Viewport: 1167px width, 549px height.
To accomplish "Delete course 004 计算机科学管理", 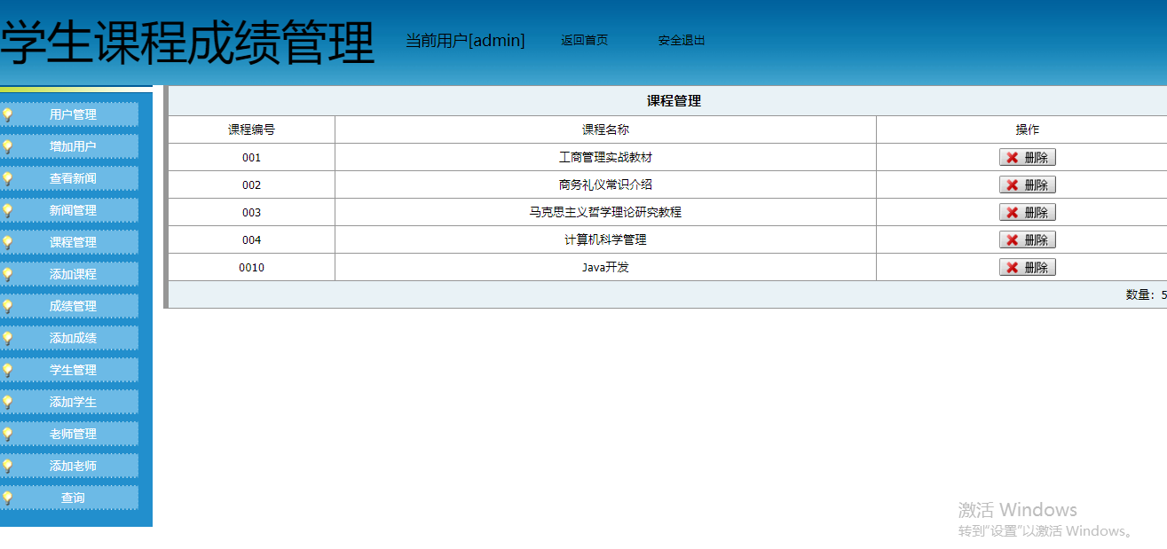I will [x=1028, y=239].
